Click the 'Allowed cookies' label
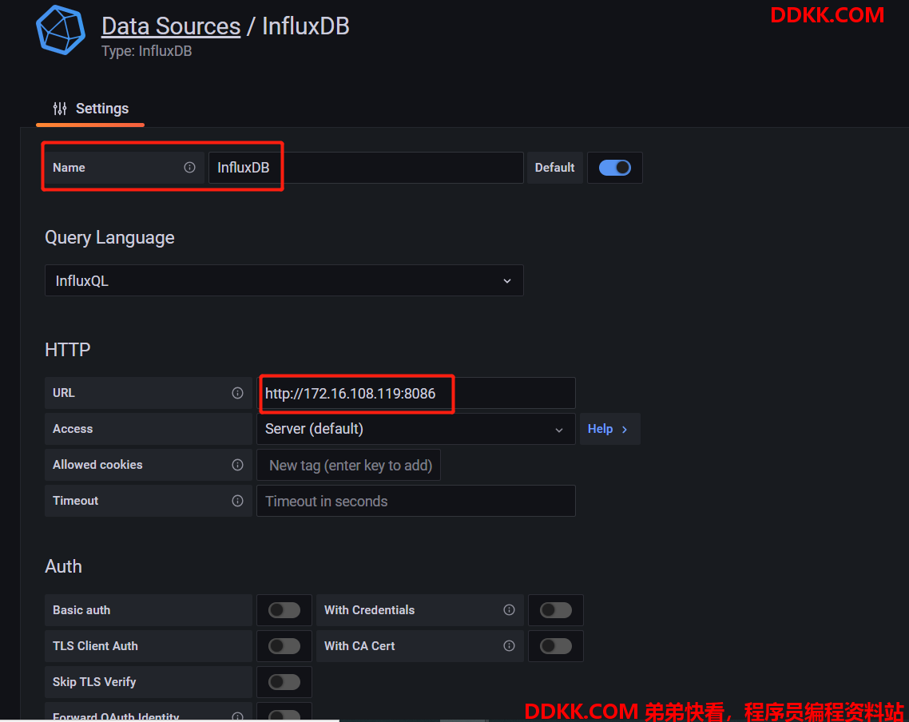The width and height of the screenshot is (909, 722). (x=97, y=465)
